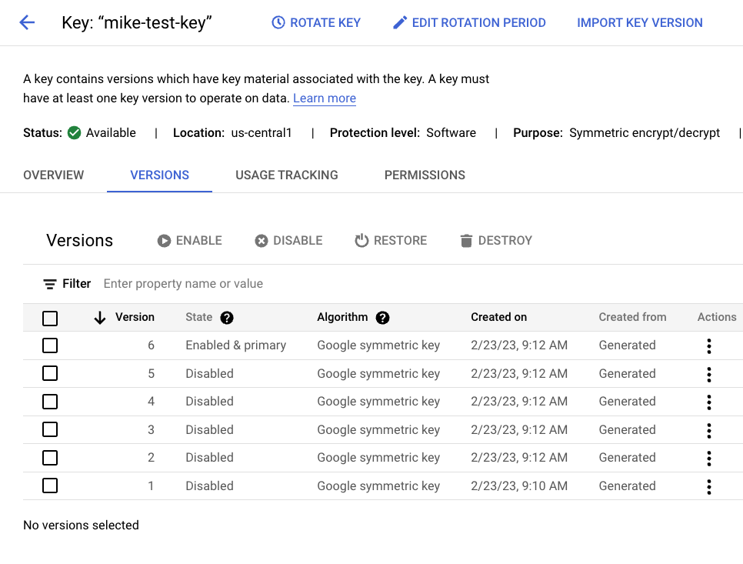Open actions menu for version 1
The image size is (743, 564).
(x=709, y=487)
